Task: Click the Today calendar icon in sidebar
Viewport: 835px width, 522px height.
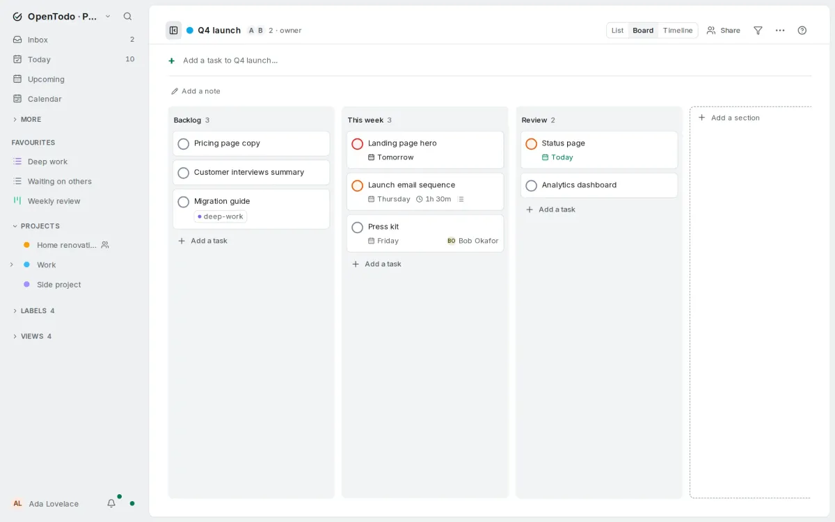Action: pyautogui.click(x=17, y=59)
